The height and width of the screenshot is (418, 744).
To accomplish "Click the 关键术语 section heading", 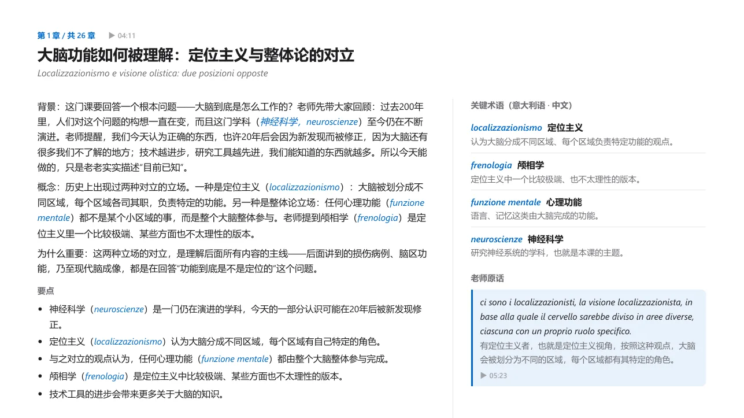I will 521,105.
